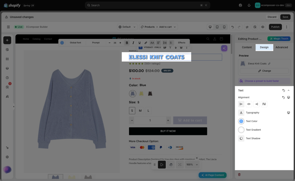Screen dimensions: 295x181
Task: Open the Default language dropdown
Action: [127, 27]
